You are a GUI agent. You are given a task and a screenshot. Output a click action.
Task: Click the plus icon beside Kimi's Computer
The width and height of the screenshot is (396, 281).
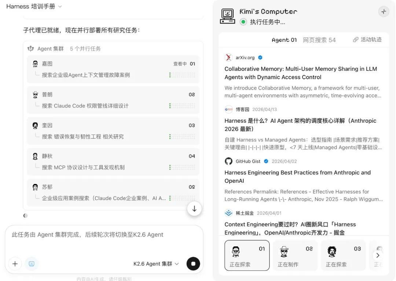coord(384,11)
